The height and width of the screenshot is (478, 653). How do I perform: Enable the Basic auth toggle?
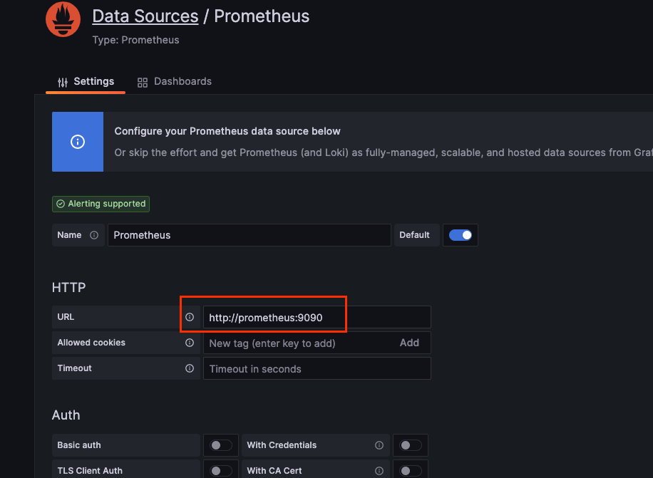coord(221,445)
